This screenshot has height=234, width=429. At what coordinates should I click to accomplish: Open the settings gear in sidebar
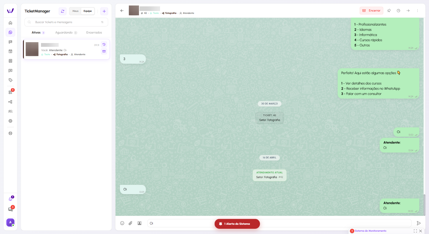click(x=10, y=121)
